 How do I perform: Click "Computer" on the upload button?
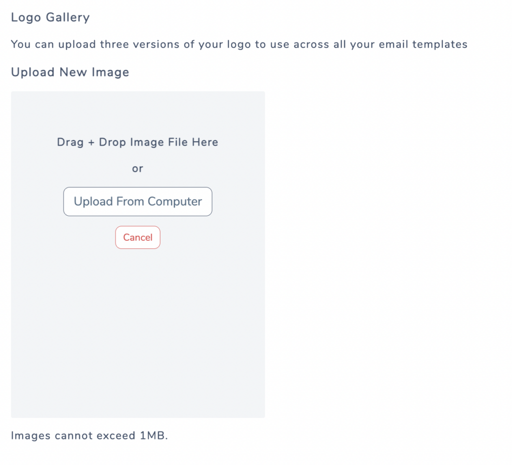pyautogui.click(x=175, y=202)
